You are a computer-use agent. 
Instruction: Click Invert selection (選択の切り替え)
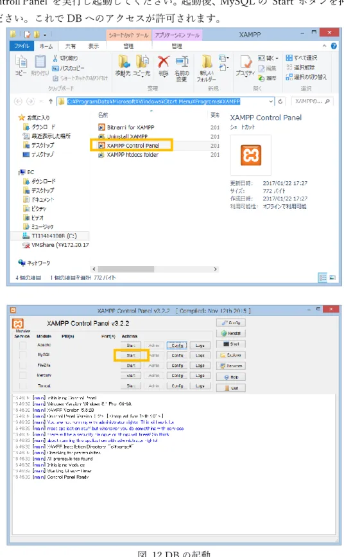(306, 76)
